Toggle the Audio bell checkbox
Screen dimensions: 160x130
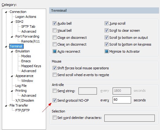(x=54, y=23)
